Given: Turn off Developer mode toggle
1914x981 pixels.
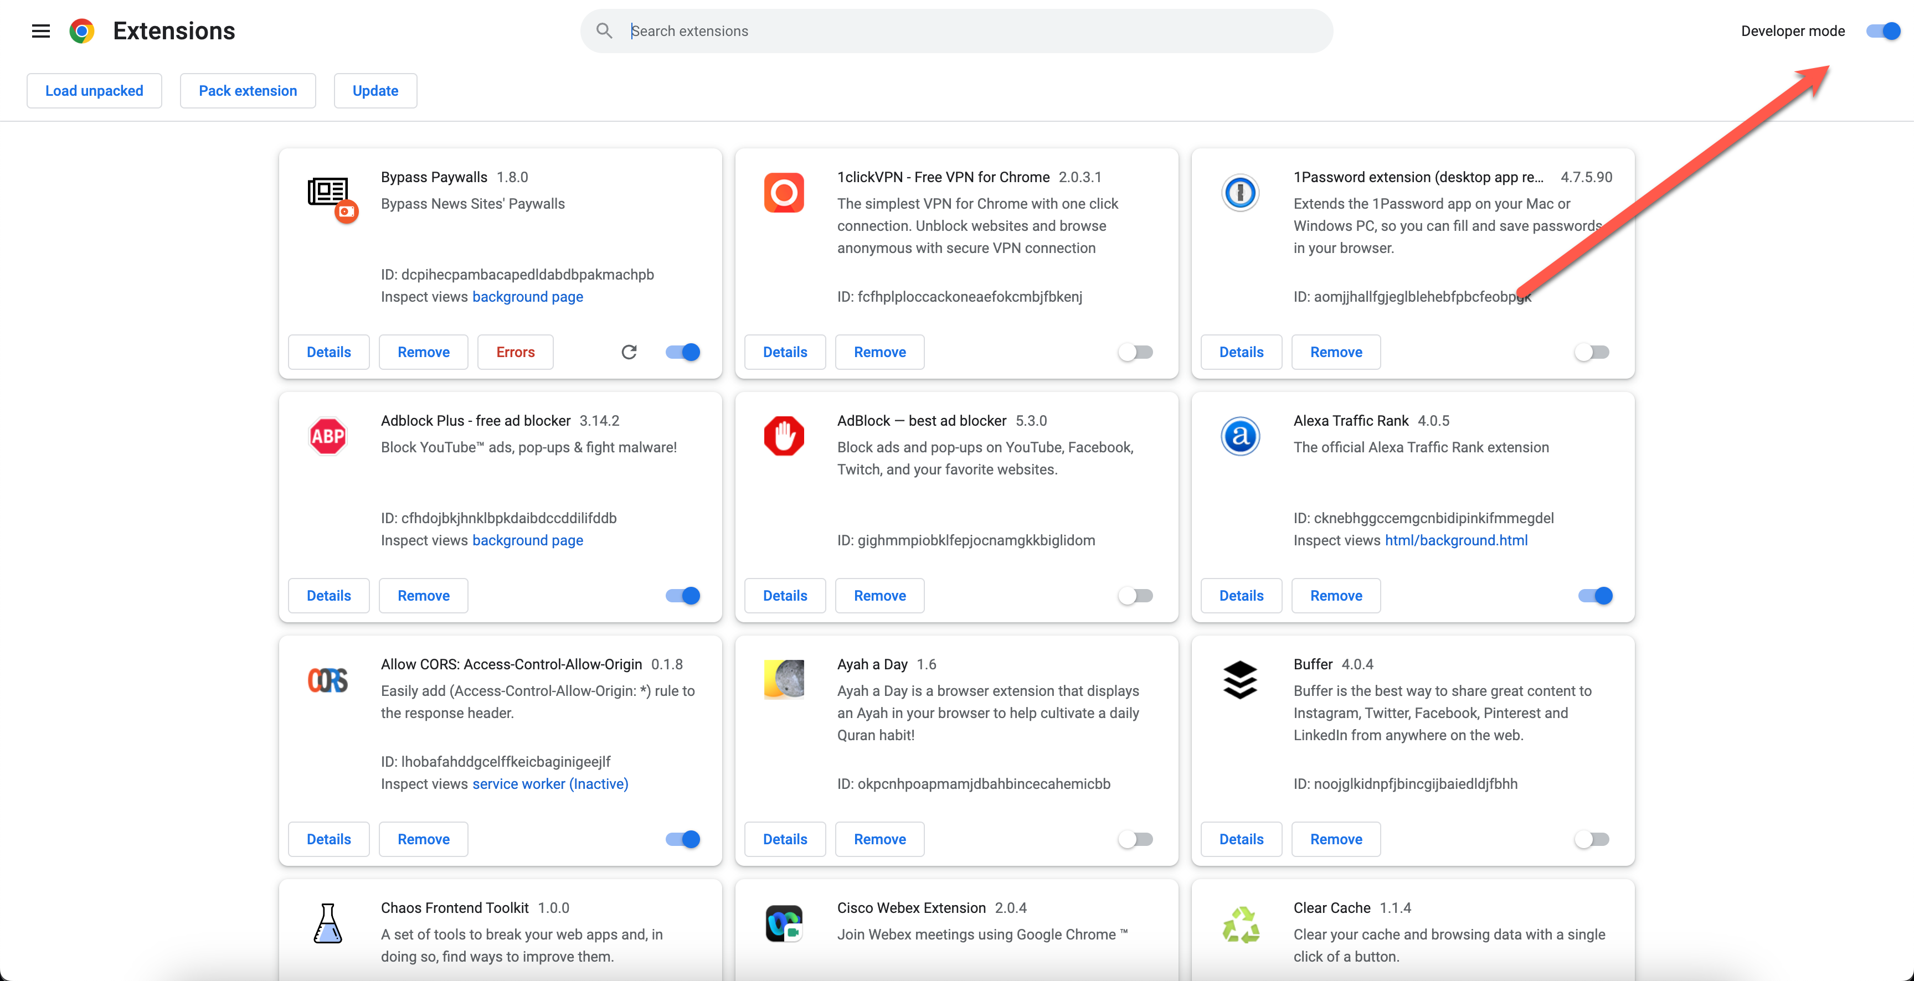Looking at the screenshot, I should click(x=1883, y=30).
